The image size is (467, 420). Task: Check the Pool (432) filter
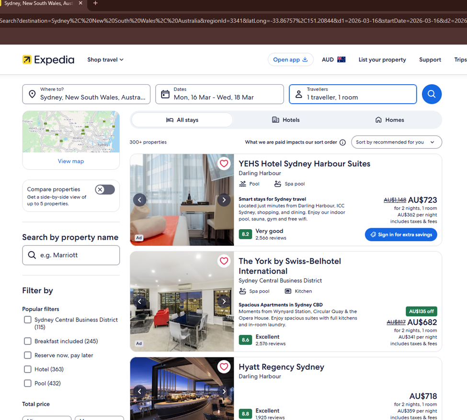(x=28, y=383)
